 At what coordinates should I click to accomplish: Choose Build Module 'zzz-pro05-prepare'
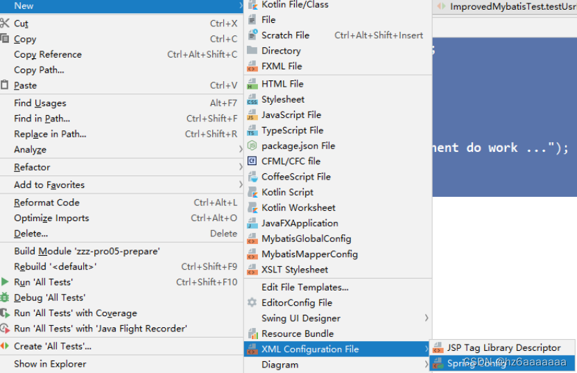tap(121, 251)
